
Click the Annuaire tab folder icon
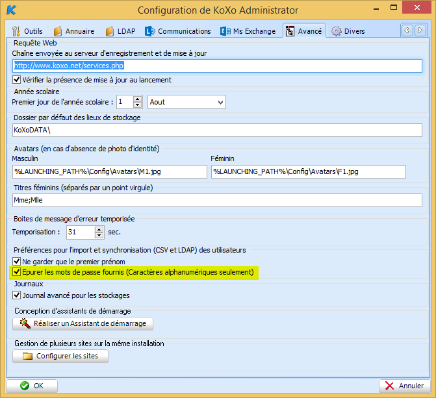(58, 31)
